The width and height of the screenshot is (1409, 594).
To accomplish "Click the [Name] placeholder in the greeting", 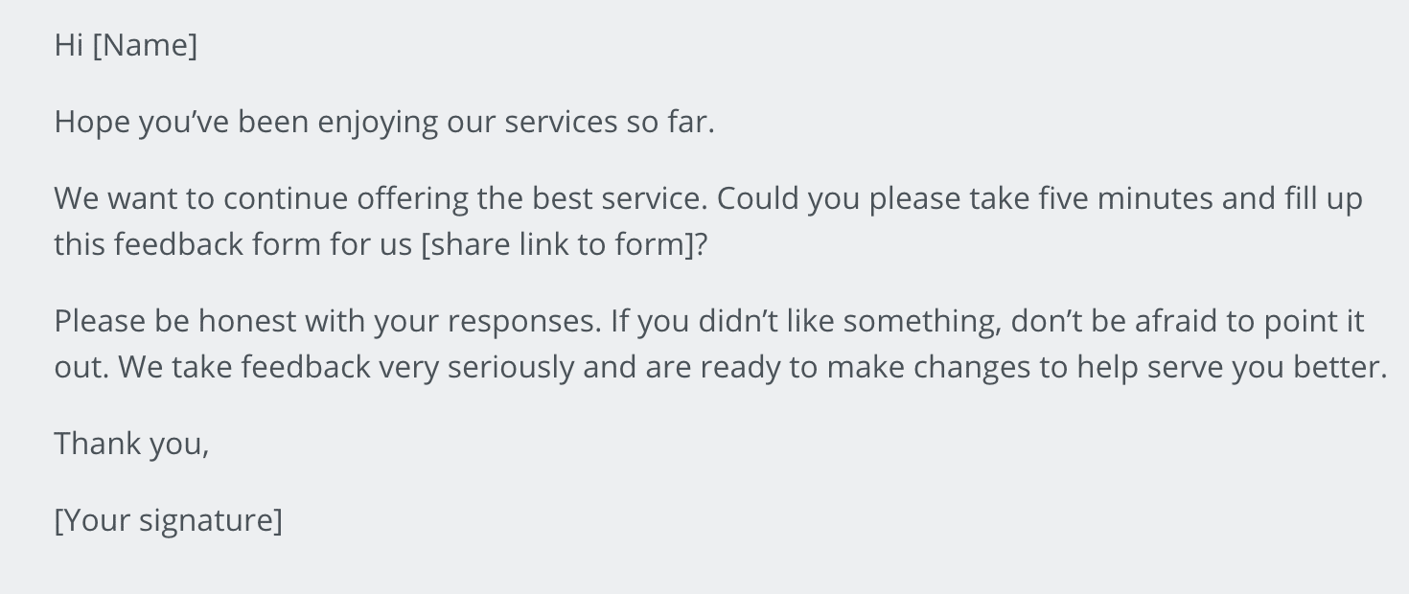I will pos(145,45).
